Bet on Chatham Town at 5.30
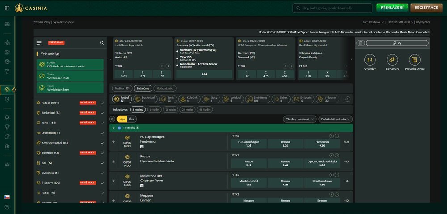 [322, 183]
